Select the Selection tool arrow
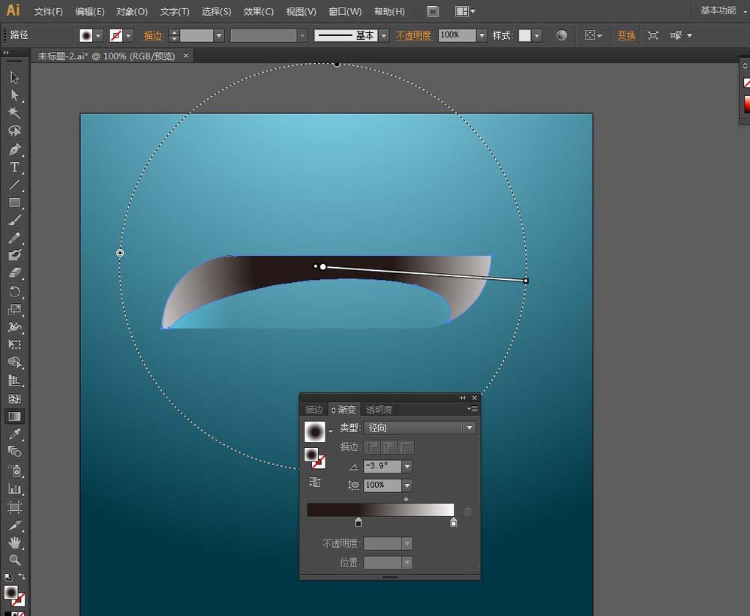Image resolution: width=750 pixels, height=616 pixels. coord(14,77)
